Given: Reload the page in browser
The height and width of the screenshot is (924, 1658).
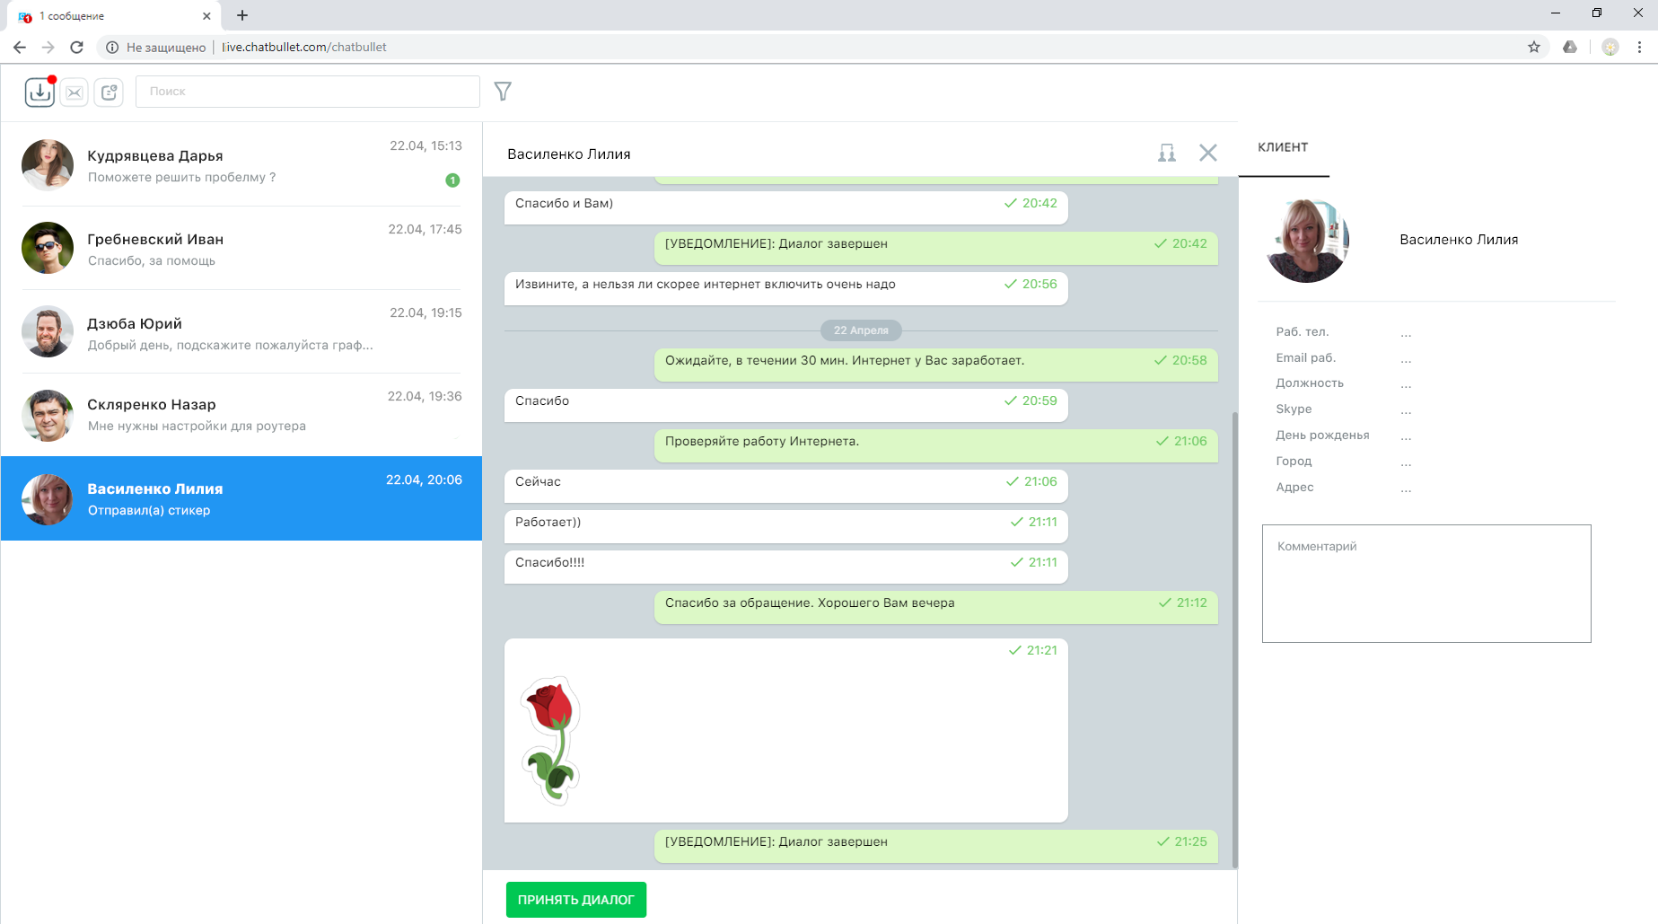Looking at the screenshot, I should coord(77,47).
